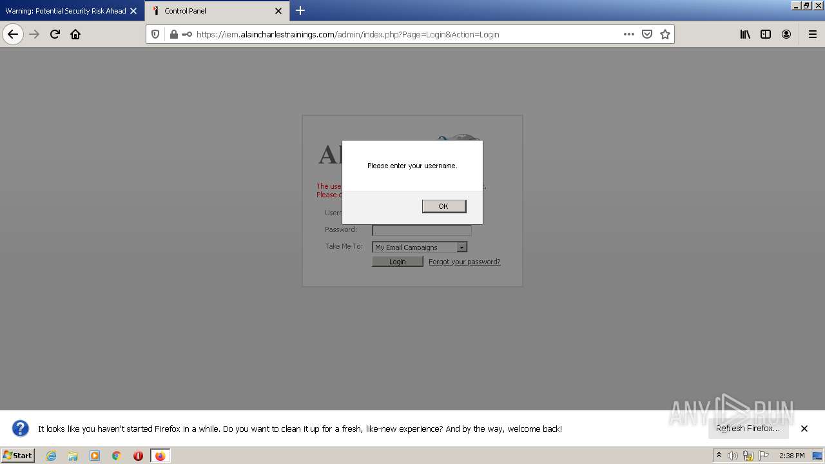This screenshot has width=825, height=464.
Task: Close the Security Risk warning tab
Action: point(133,11)
